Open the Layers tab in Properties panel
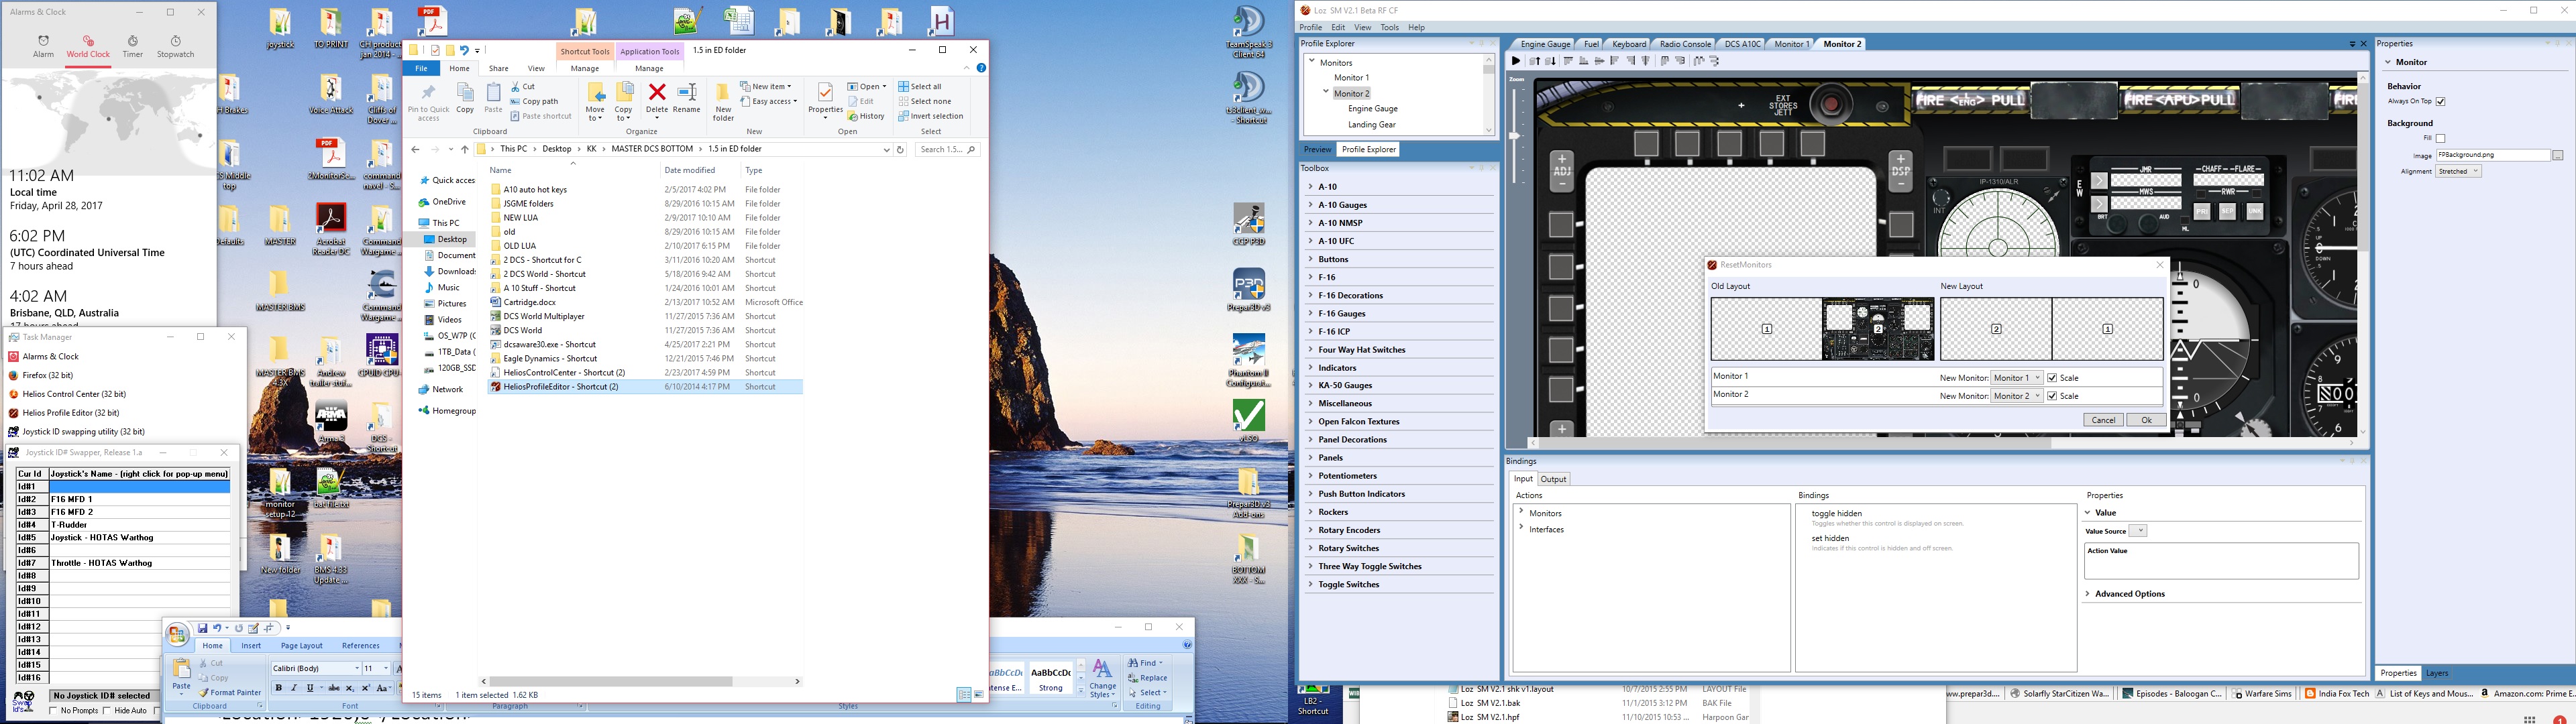 click(x=2437, y=673)
